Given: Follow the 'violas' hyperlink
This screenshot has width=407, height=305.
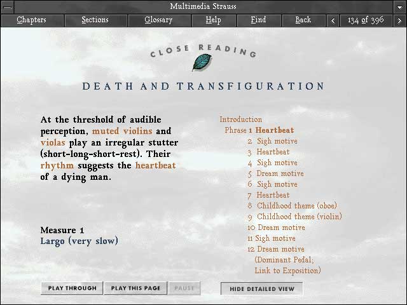Looking at the screenshot, I should (x=53, y=142).
